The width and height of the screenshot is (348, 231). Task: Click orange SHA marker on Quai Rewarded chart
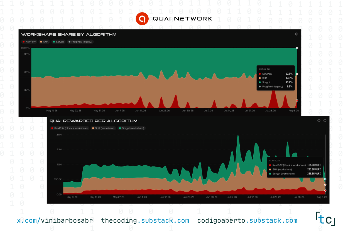point(325,185)
